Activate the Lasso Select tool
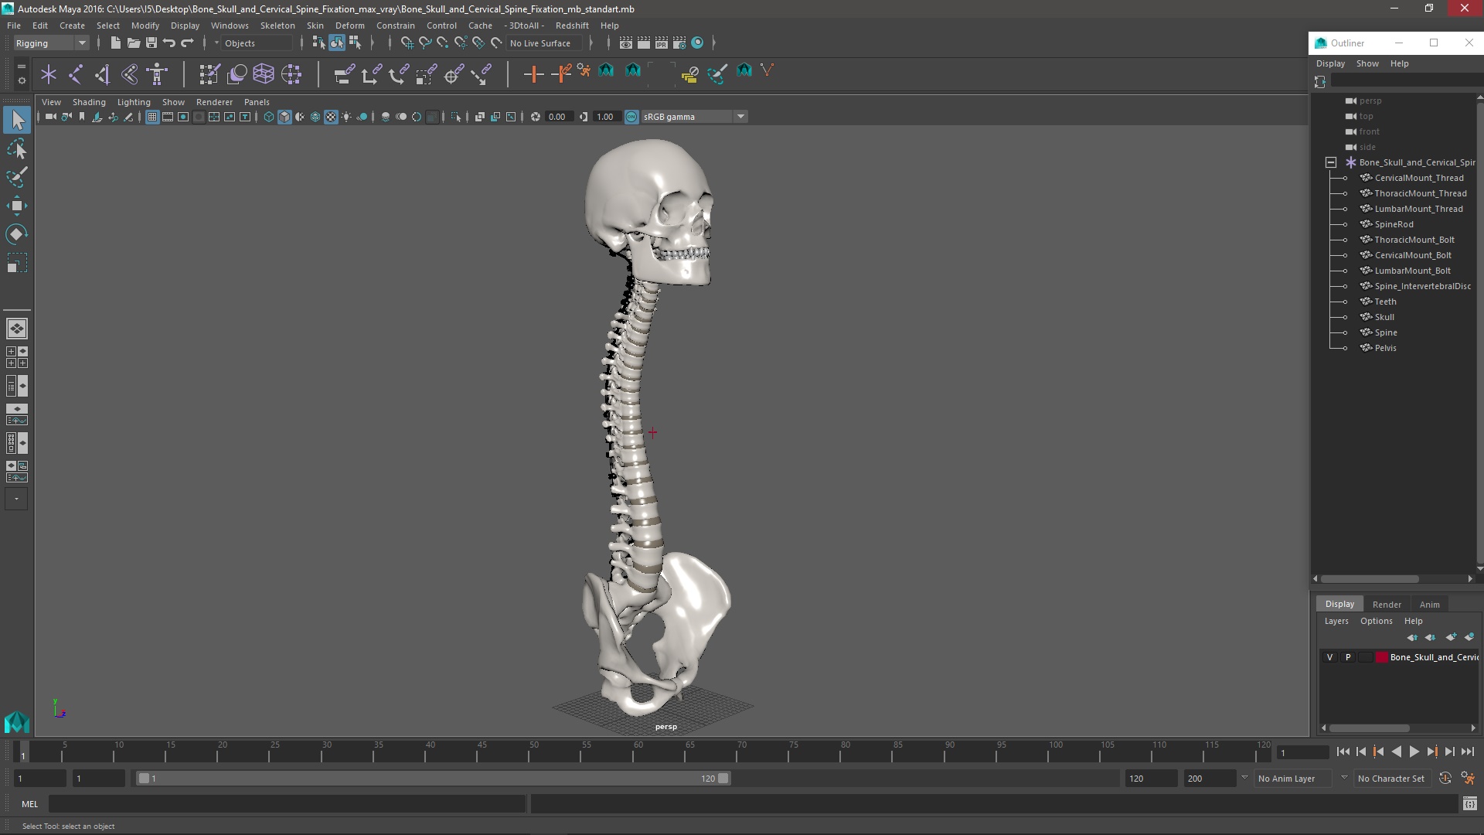Screen dimensions: 1484x835 17,148
